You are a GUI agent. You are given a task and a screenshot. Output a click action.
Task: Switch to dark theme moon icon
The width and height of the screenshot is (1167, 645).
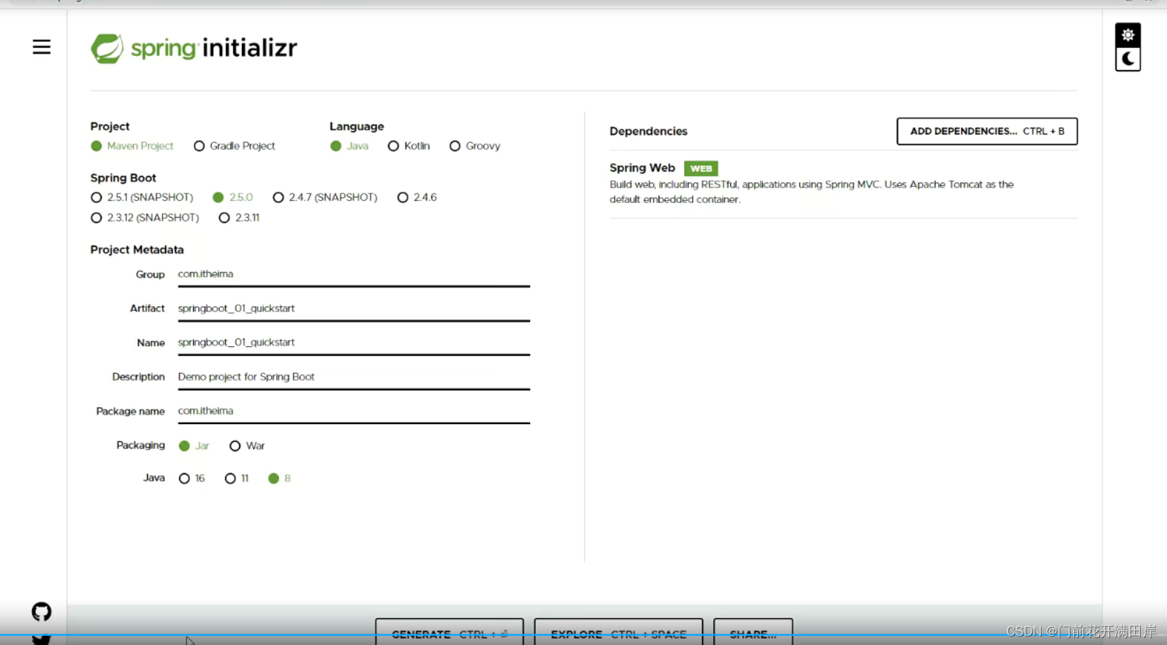(x=1127, y=59)
